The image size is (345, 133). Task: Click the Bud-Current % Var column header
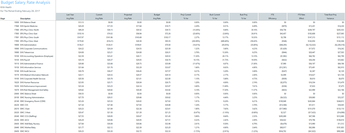[x=215, y=16]
